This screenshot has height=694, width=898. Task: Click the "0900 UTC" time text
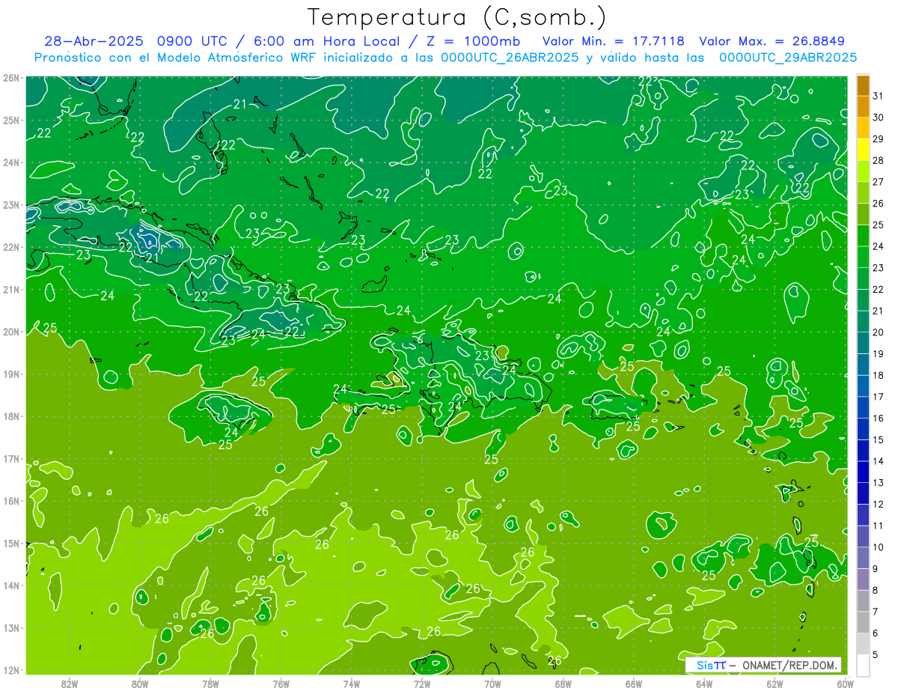coord(193,40)
